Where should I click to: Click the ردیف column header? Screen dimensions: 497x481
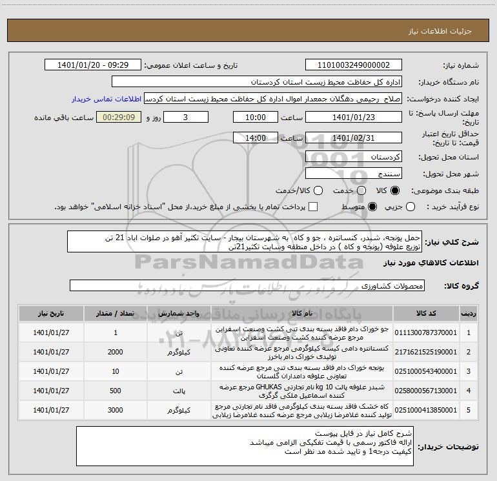(x=469, y=313)
